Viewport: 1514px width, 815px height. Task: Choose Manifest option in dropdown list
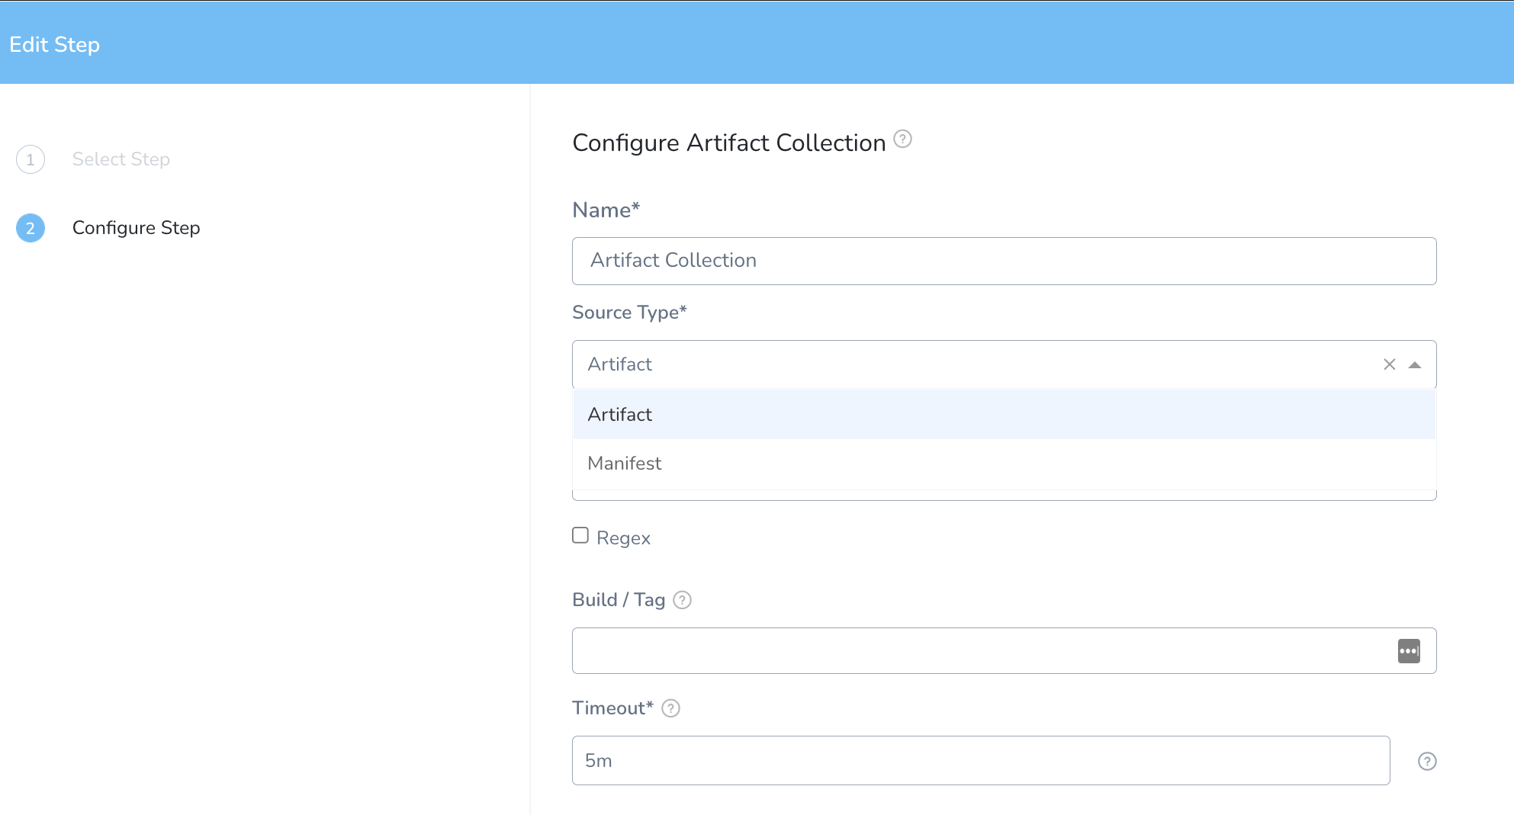pyautogui.click(x=1005, y=464)
